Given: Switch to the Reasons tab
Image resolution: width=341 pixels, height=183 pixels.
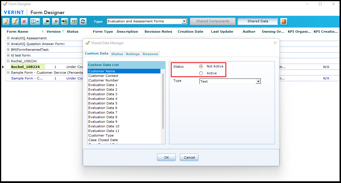Looking at the screenshot, I should 150,54.
